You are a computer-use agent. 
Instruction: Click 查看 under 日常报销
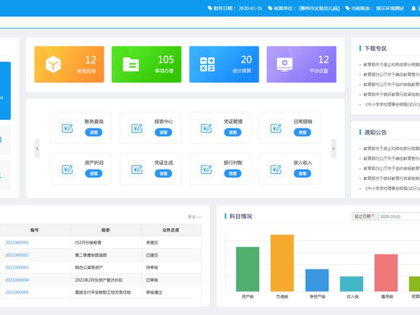[x=302, y=132]
